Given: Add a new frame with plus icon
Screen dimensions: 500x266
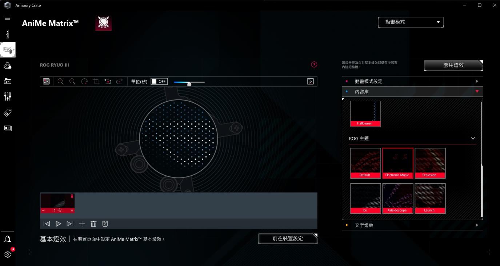Looking at the screenshot, I should tap(82, 224).
